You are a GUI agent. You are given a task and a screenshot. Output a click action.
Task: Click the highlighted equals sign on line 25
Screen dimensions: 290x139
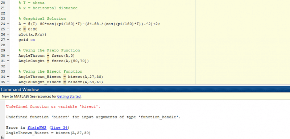pos(24,29)
